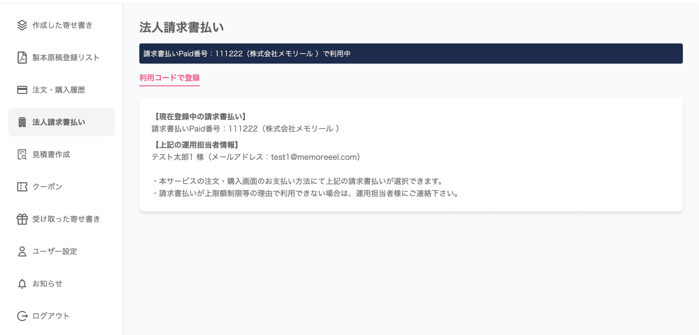Open 作成した寄せ書き in the sidebar

click(61, 25)
